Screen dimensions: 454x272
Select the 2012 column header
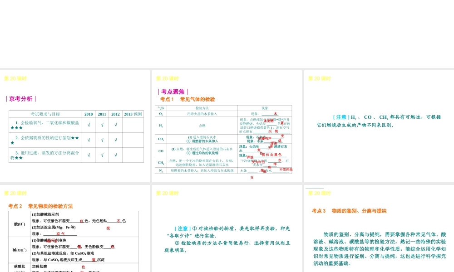[x=115, y=114]
